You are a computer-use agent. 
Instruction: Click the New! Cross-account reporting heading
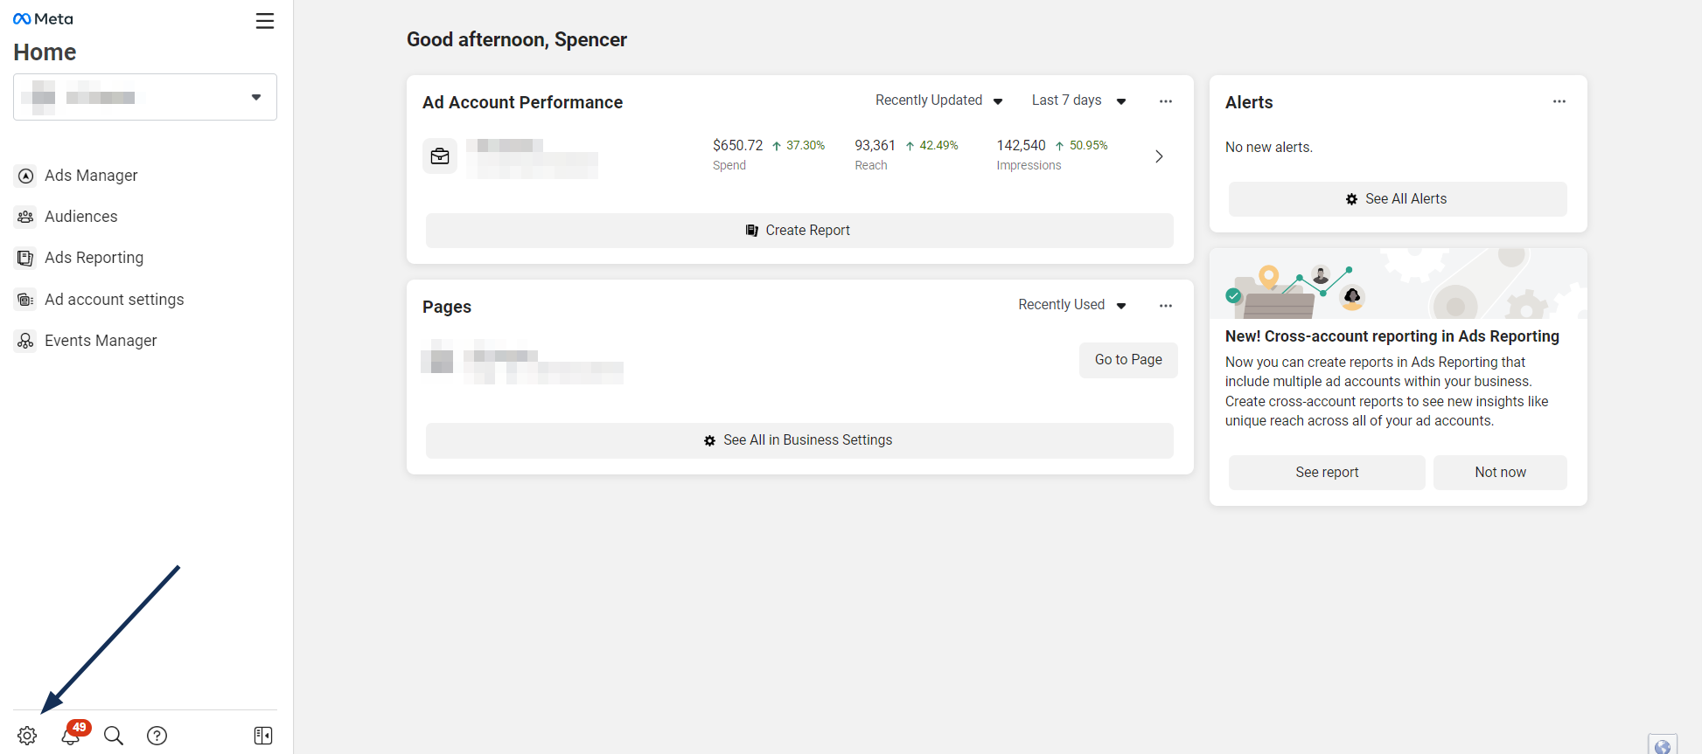(x=1392, y=336)
